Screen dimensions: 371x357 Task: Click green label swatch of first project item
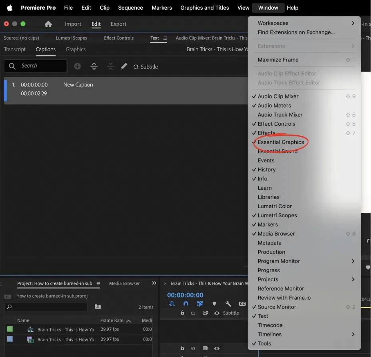pyautogui.click(x=10, y=329)
